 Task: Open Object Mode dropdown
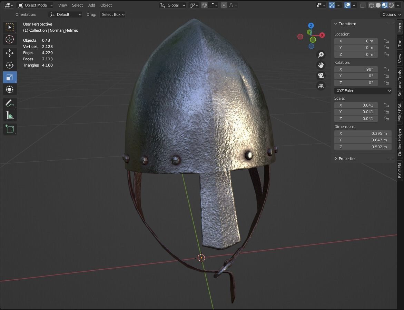(x=35, y=5)
